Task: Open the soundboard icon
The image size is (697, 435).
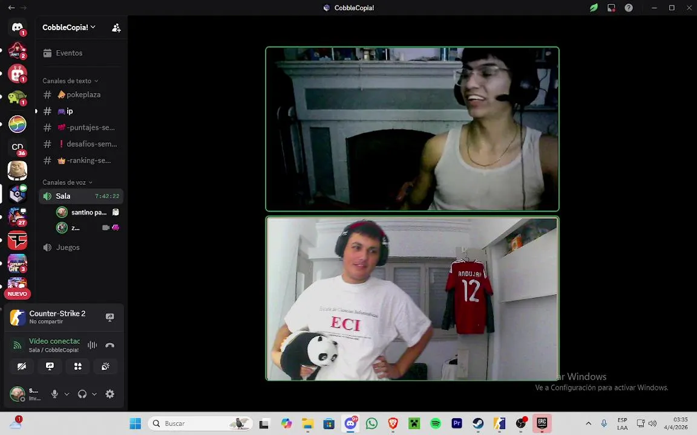Action: click(x=105, y=366)
